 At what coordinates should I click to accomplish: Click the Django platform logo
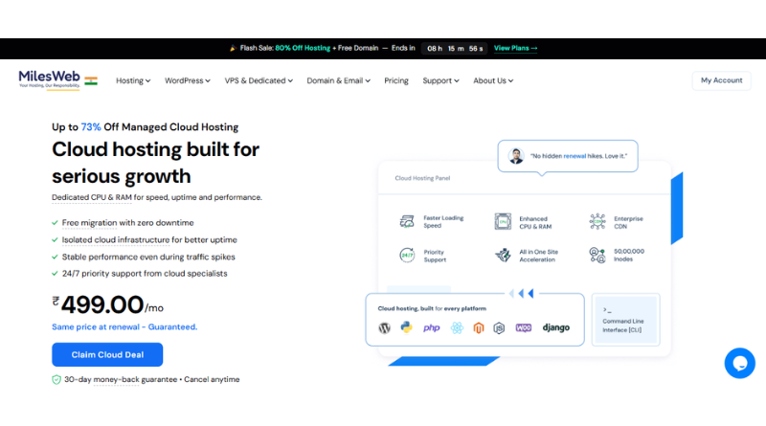pos(556,327)
